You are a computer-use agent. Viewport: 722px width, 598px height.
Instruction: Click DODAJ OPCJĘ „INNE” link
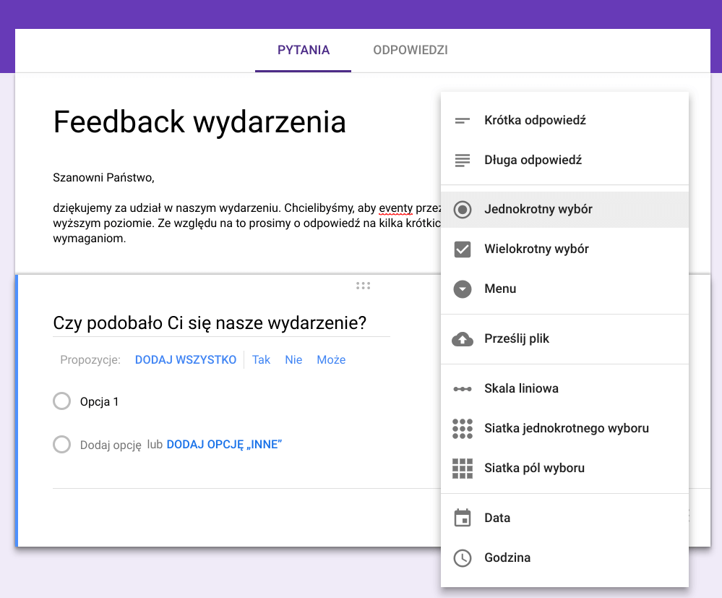(224, 445)
